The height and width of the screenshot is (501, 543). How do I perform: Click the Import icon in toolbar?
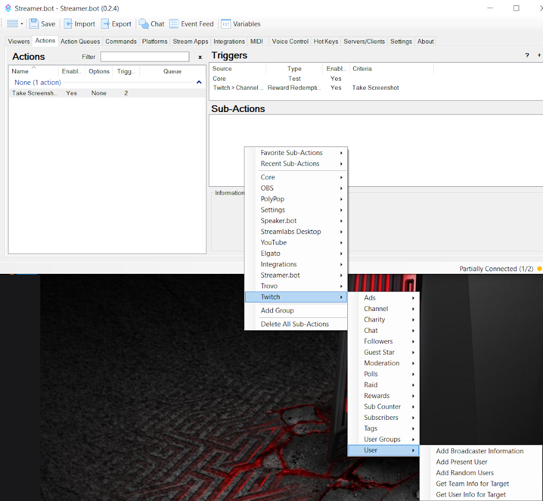pos(68,24)
